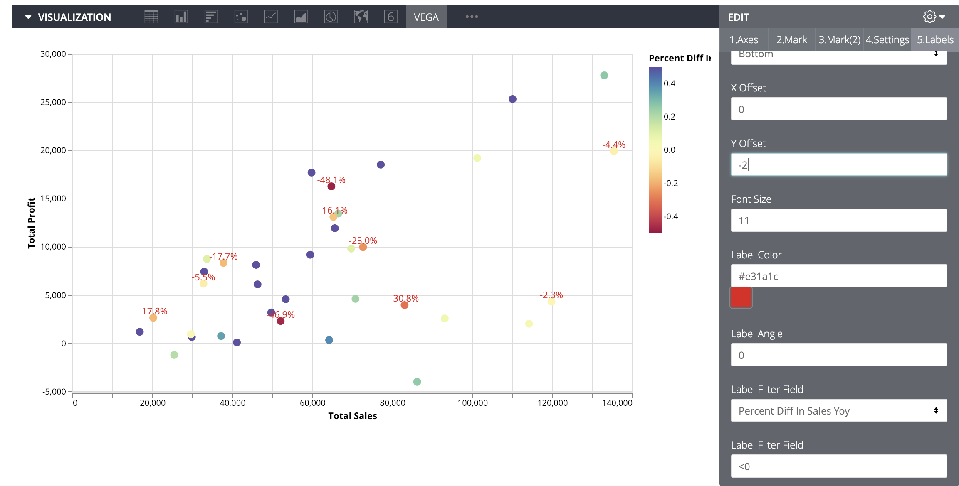Screen dimensions: 959x486
Task: Select the area chart icon
Action: pos(301,17)
